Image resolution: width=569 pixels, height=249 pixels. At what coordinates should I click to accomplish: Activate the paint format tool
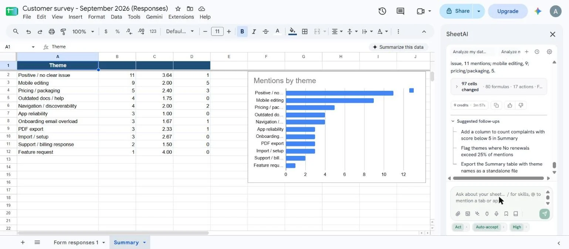point(63,31)
